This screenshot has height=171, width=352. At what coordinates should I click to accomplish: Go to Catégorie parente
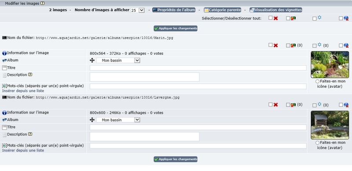tap(223, 10)
